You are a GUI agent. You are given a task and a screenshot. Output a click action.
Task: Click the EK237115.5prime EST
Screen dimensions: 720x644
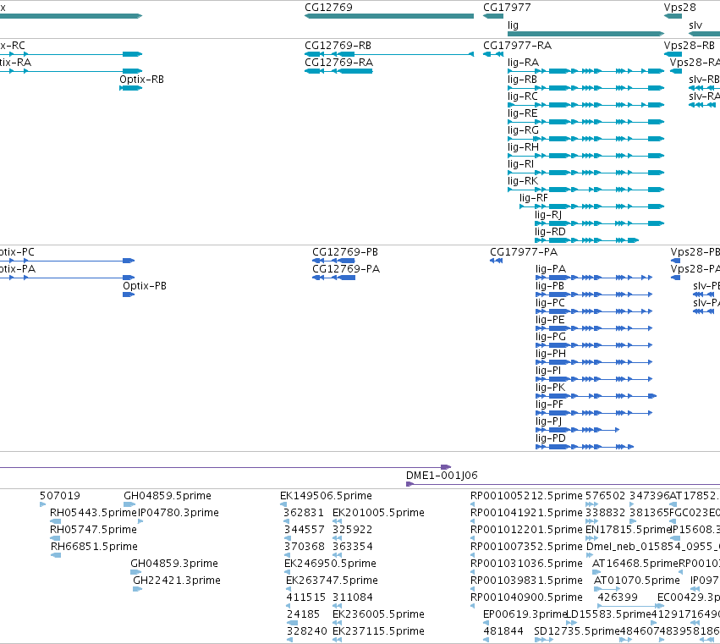click(378, 631)
